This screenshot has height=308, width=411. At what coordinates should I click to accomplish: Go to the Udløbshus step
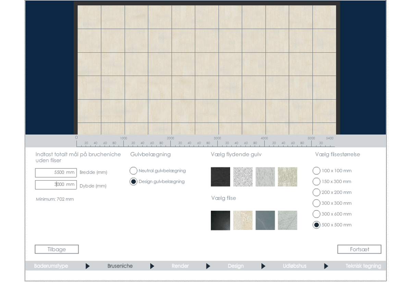(x=295, y=266)
